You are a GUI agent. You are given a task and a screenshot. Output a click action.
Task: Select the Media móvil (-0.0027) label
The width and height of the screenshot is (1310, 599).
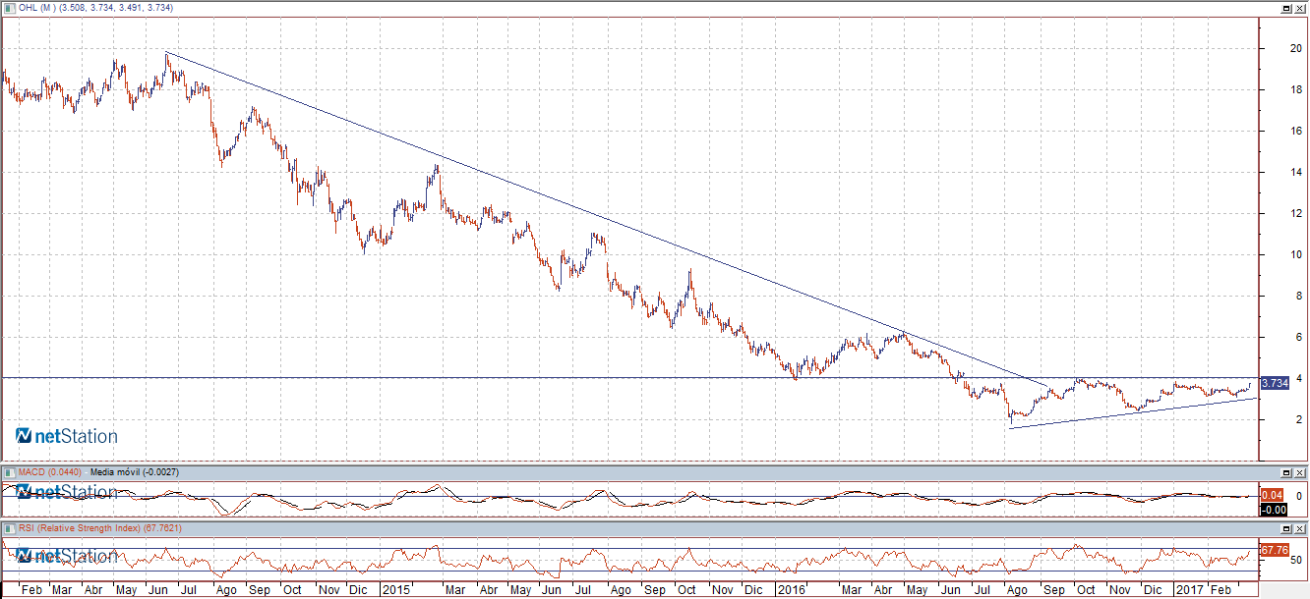[135, 472]
